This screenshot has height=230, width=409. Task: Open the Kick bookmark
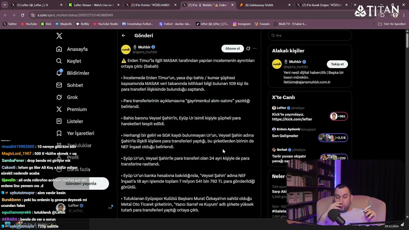(x=46, y=24)
